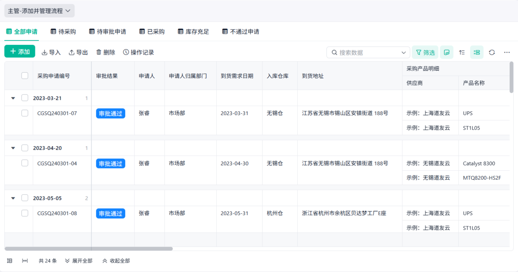Click the 到货需求日期 column header
The width and height of the screenshot is (518, 272).
tap(239, 76)
